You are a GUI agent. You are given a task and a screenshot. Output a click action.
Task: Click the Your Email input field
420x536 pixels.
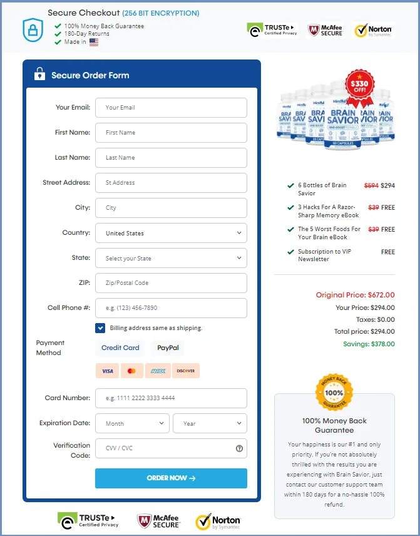coord(171,108)
